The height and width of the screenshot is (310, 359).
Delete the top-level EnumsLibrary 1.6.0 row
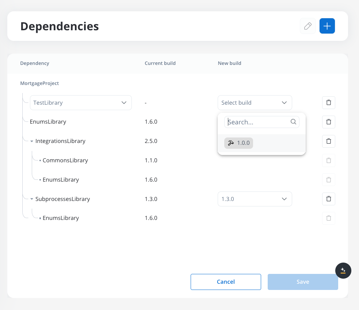(x=329, y=122)
